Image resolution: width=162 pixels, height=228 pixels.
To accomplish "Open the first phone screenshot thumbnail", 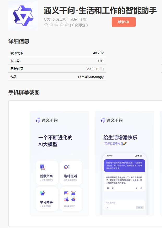I will point(59,163).
